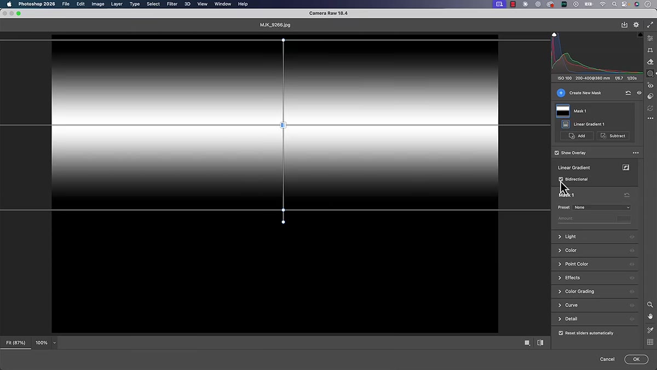Toggle before/after split view icon
Viewport: 657px width, 370px height.
click(x=540, y=343)
